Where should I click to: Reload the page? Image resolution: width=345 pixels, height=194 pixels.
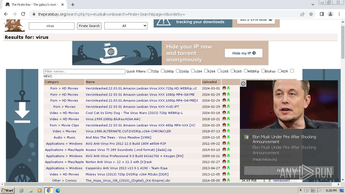(x=23, y=14)
